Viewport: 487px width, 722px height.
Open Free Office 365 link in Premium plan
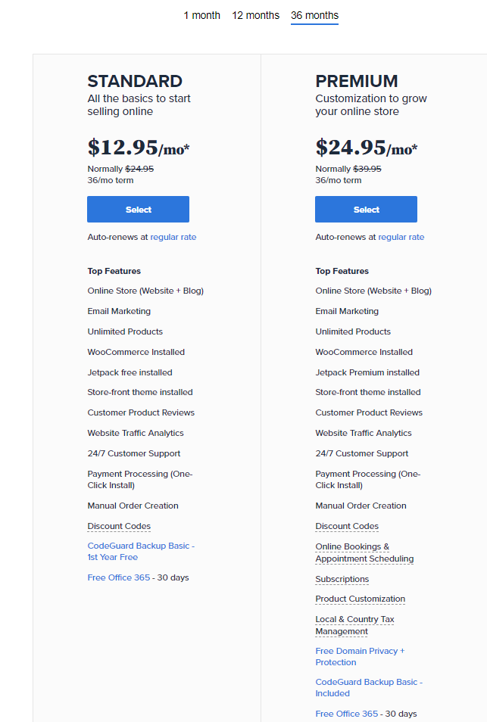pos(347,714)
